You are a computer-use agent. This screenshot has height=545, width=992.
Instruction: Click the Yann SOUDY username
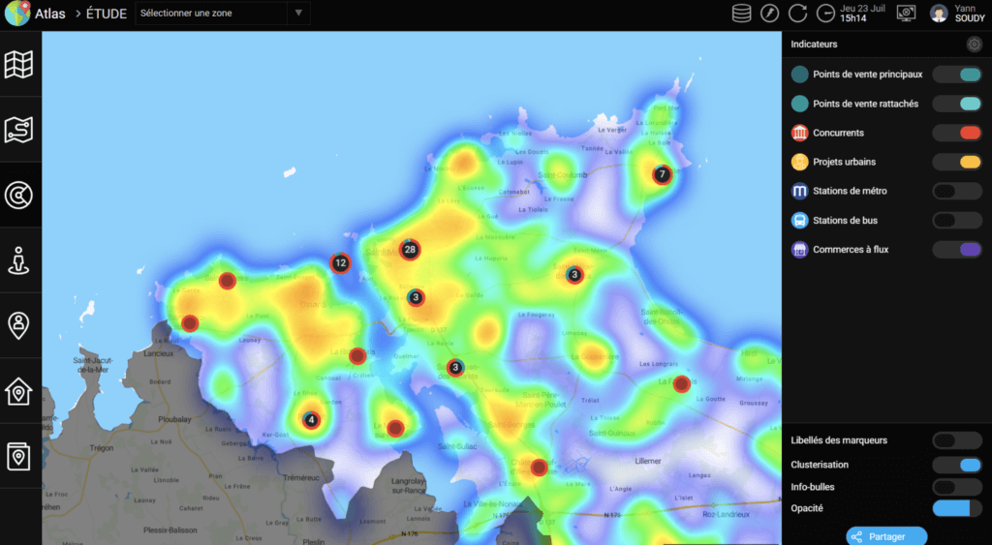click(970, 14)
